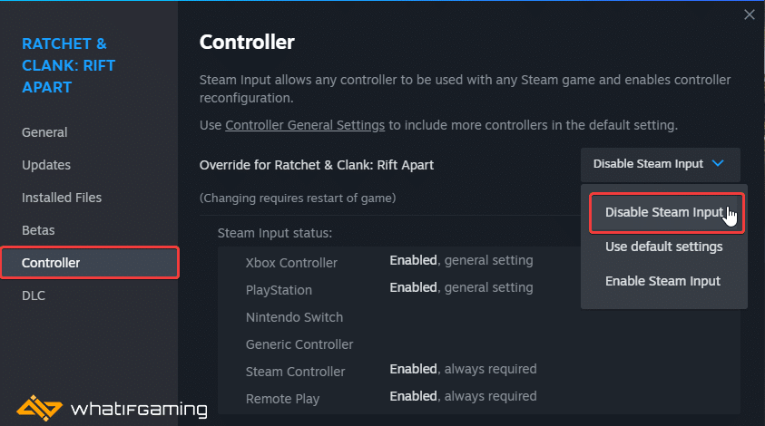Click the Steam Controller status row

[478, 371]
